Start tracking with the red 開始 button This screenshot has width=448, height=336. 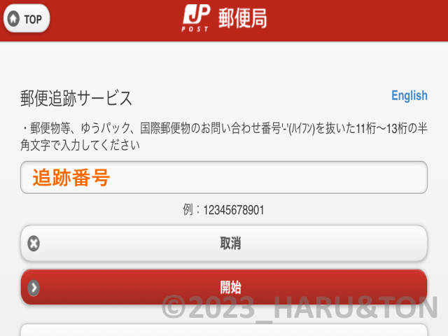[224, 287]
